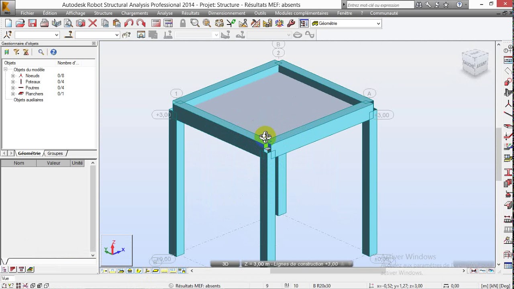Screen dimensions: 514x289
Task: Select the I-section profile icon in right toolbar
Action: point(508,173)
